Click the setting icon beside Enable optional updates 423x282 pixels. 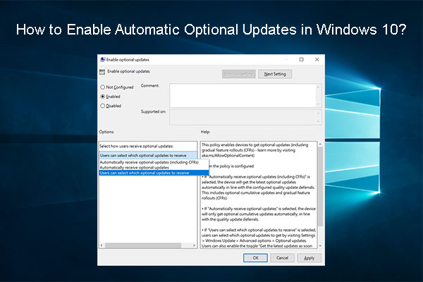[102, 72]
